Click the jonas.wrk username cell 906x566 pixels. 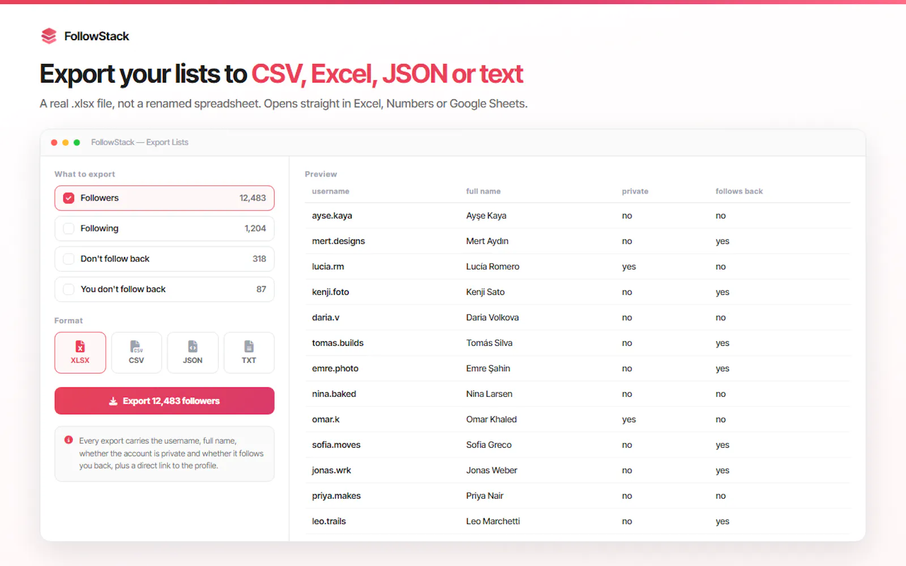[331, 470]
